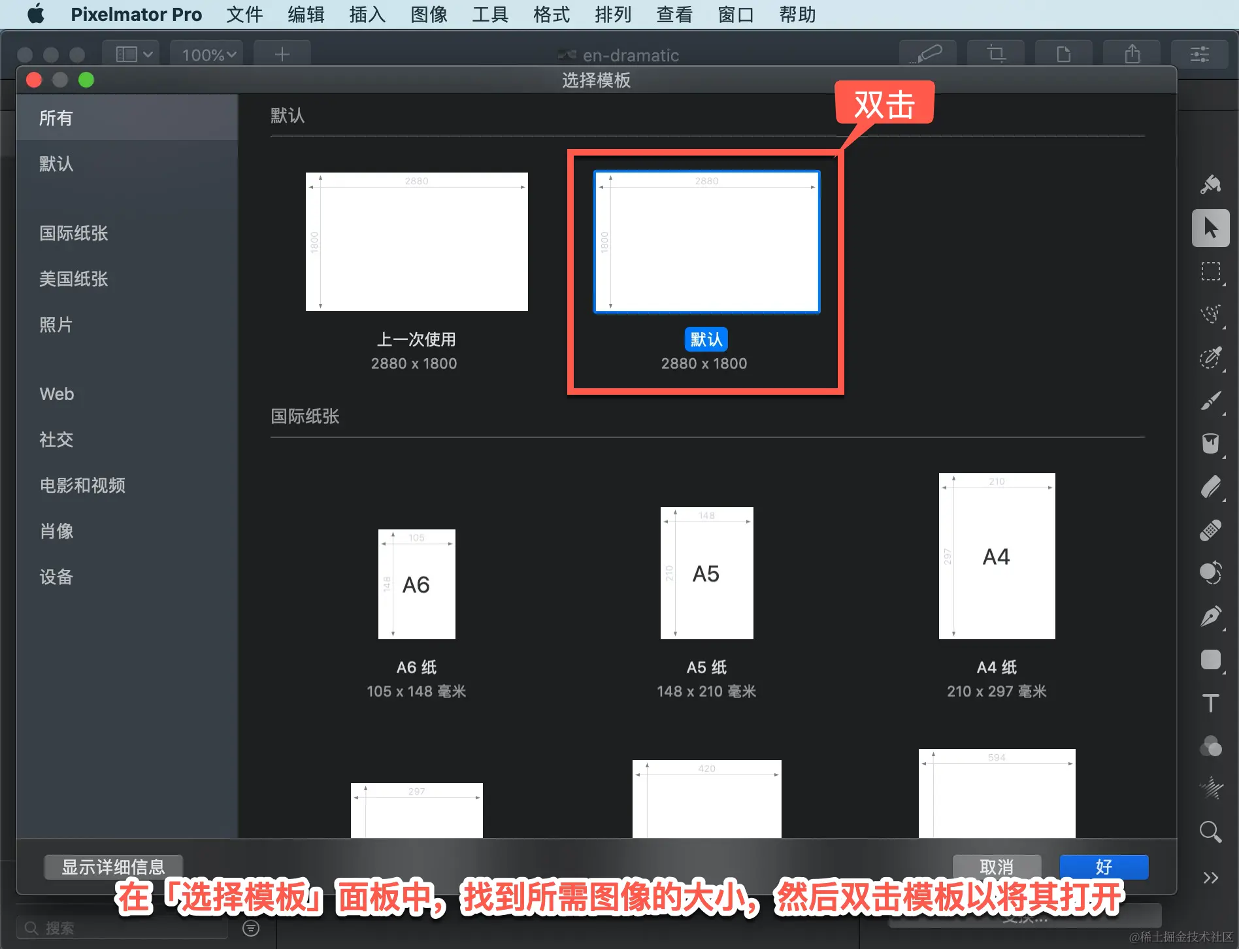Open the 100% zoom dropdown

(208, 54)
